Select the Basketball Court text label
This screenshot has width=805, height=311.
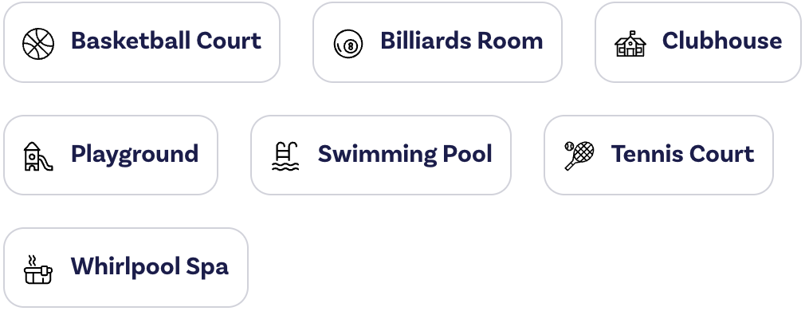(167, 41)
